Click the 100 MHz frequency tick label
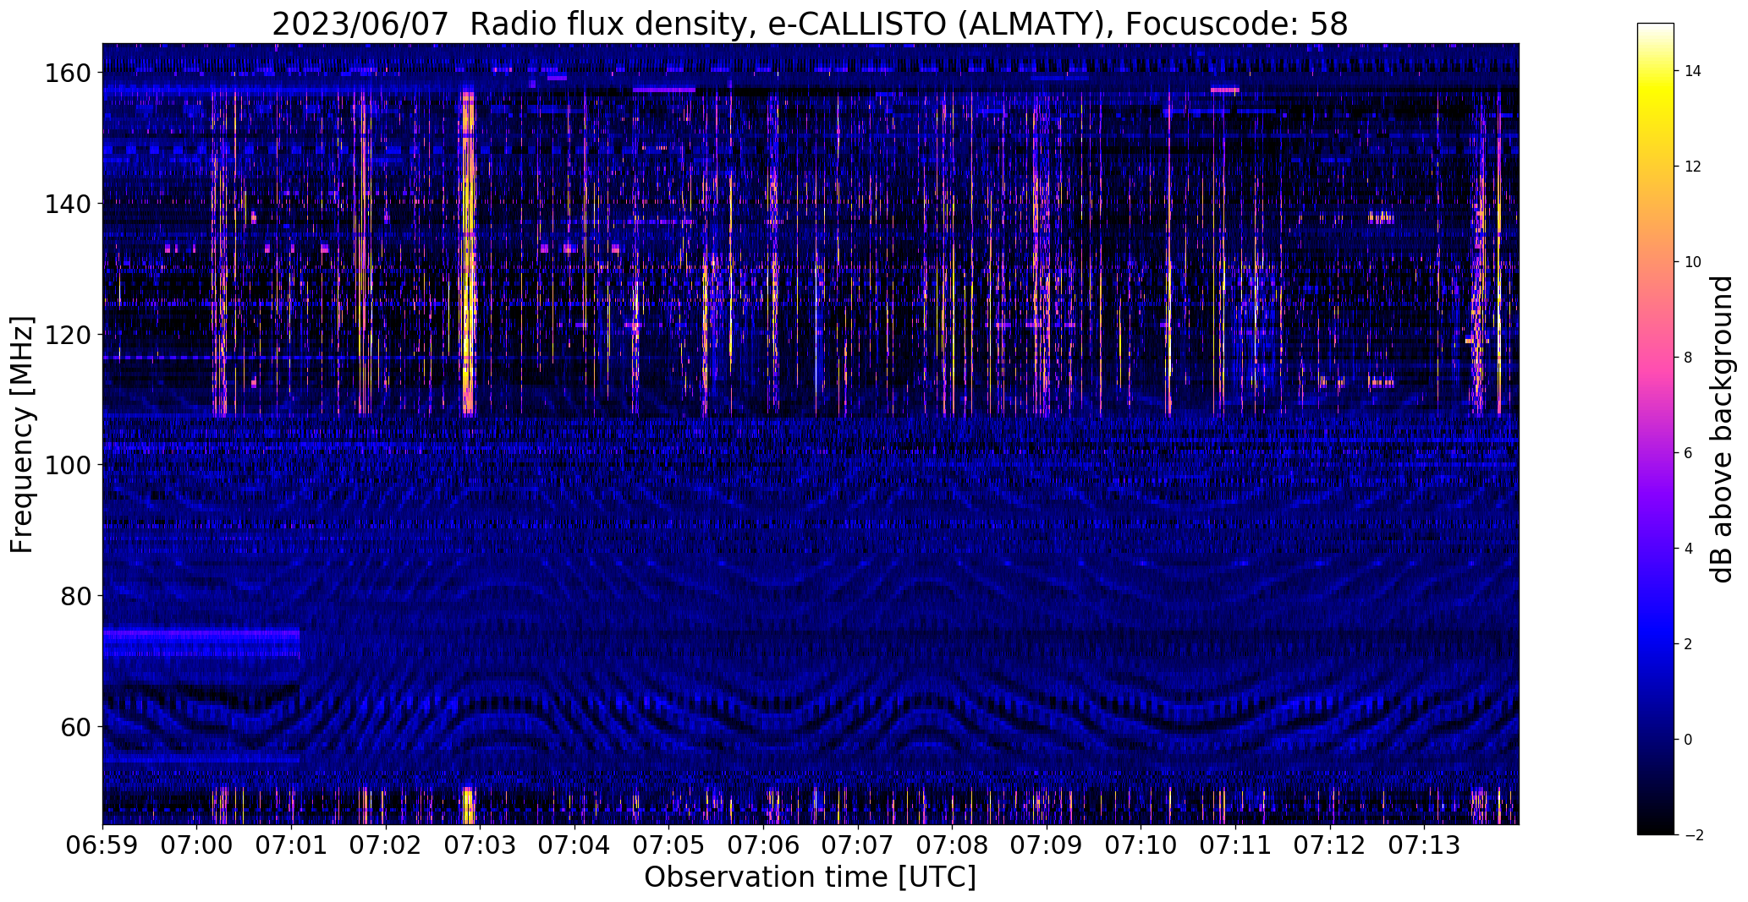Viewport: 1748px width, 902px height. 67,465
